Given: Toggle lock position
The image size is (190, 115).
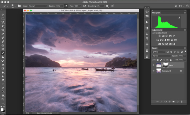Looking at the screenshot, I should coord(164,60).
